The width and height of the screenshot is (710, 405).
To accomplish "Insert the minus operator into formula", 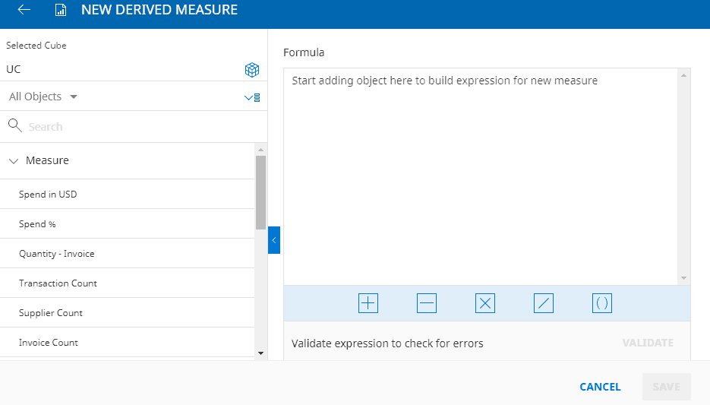I will point(427,303).
